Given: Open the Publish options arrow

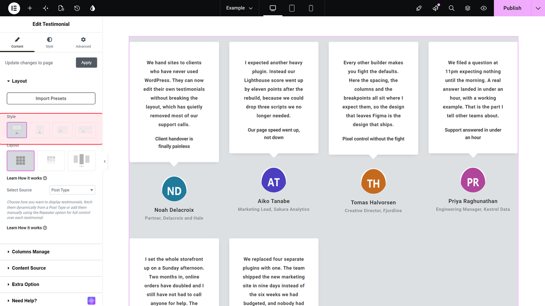Looking at the screenshot, I should pyautogui.click(x=538, y=8).
